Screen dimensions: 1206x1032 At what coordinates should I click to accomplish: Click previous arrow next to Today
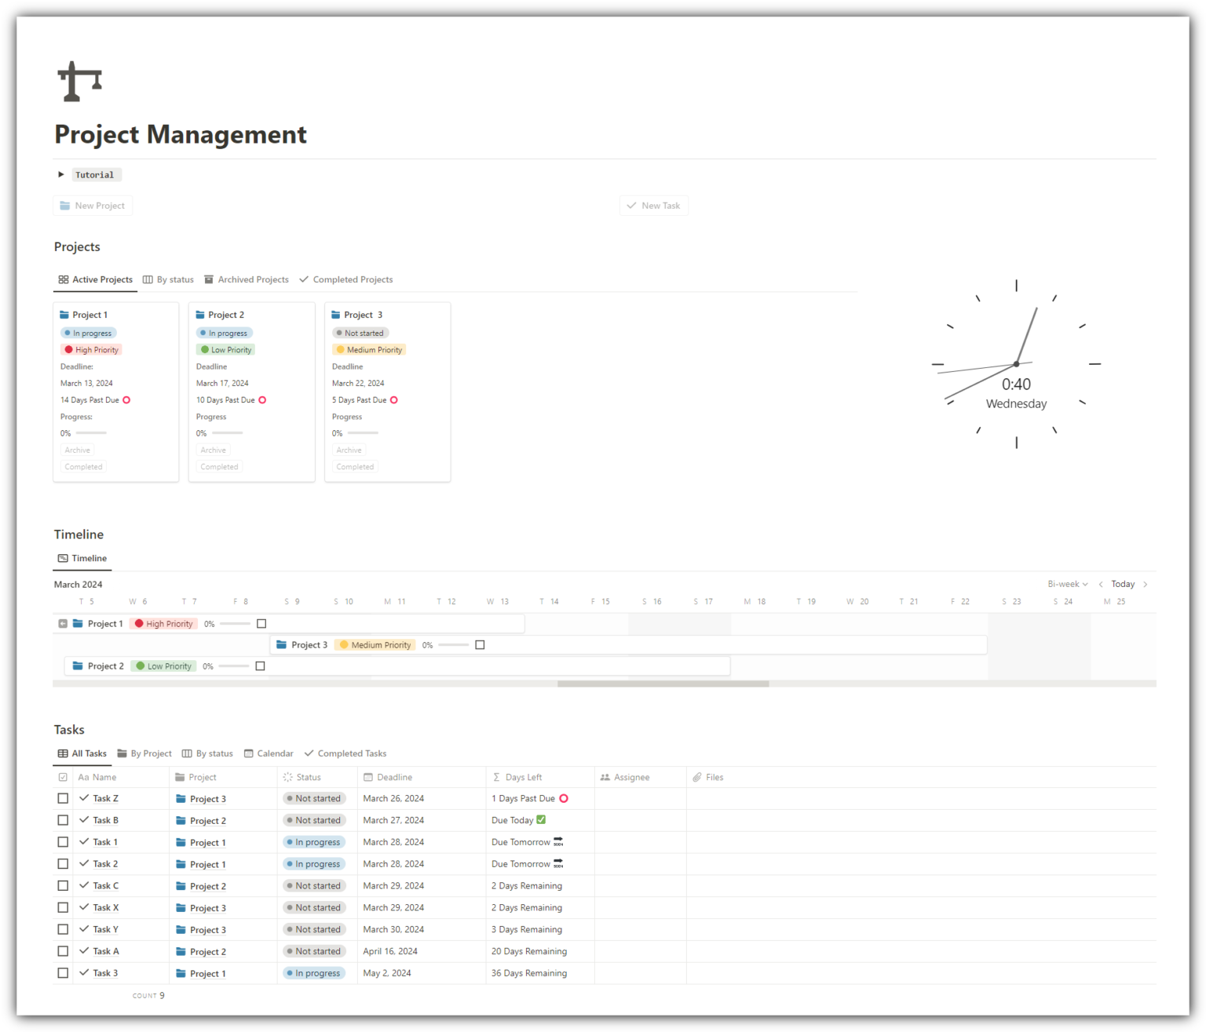1101,585
